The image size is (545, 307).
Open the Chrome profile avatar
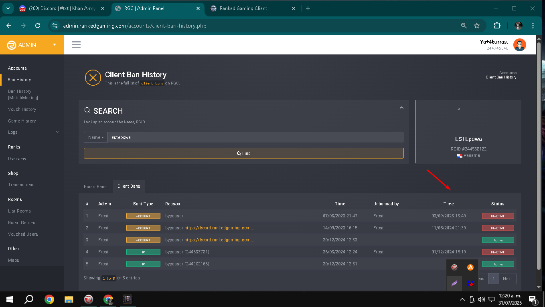tap(519, 26)
